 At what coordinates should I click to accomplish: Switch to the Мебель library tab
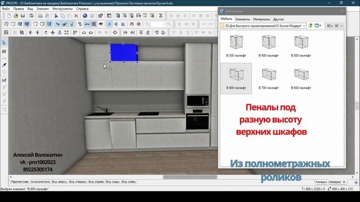pos(226,19)
